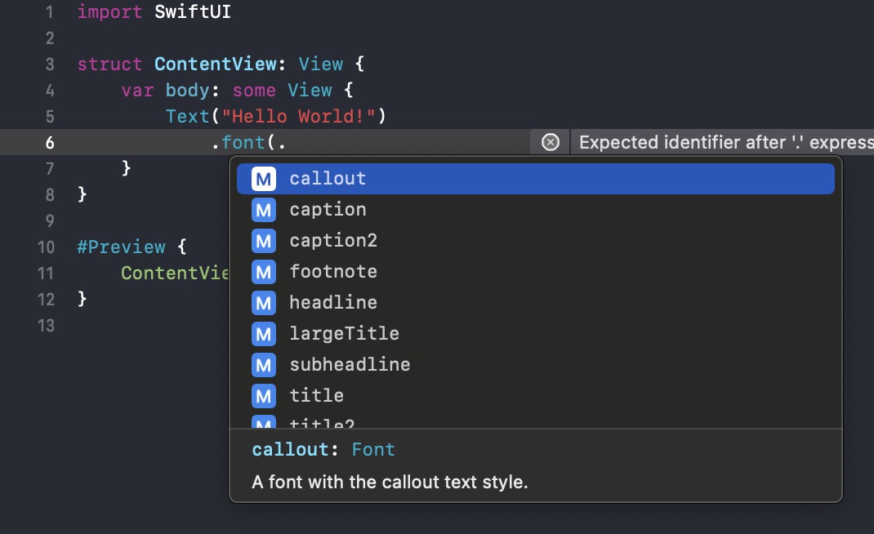Select the callout completion suggestion
Screen dimensions: 874x534
click(536, 179)
